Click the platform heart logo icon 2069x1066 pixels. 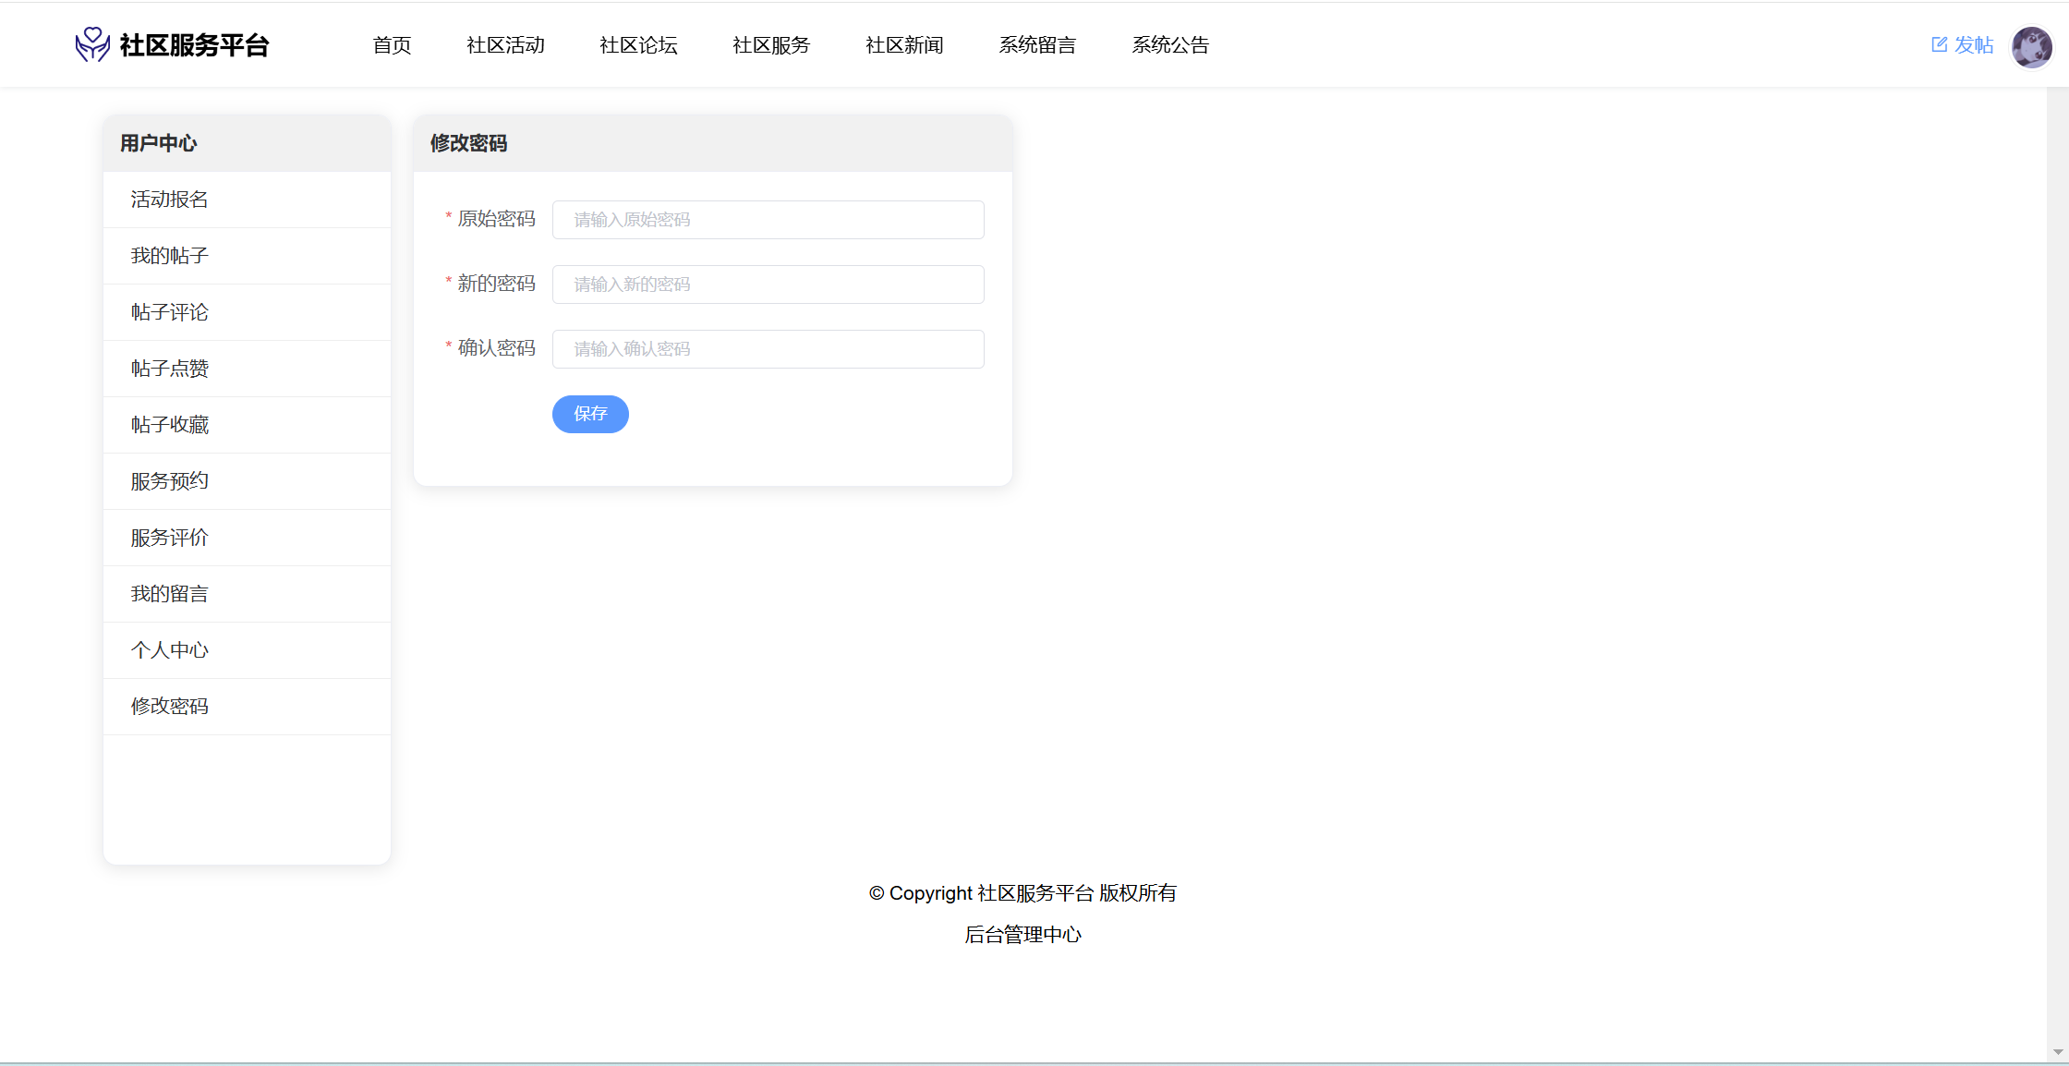91,44
